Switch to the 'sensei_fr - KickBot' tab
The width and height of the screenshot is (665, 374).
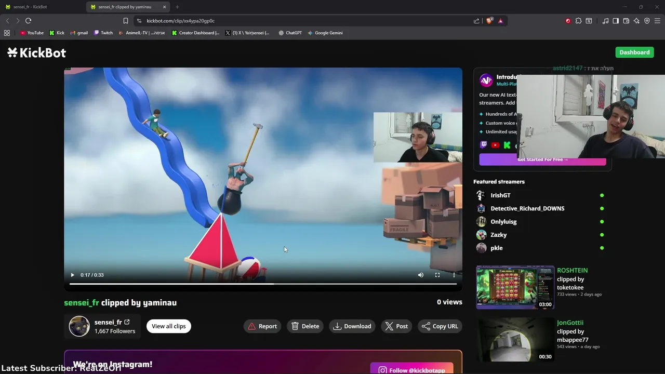pyautogui.click(x=42, y=7)
